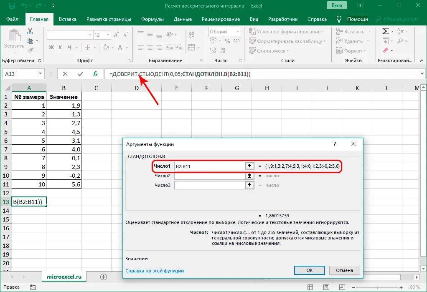Click the dialog help question mark

tap(335, 144)
